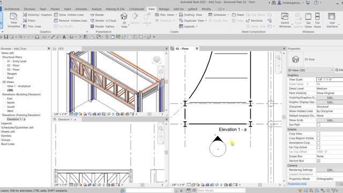Click the Text tool 'A' in quick access toolbar

coord(64,37)
